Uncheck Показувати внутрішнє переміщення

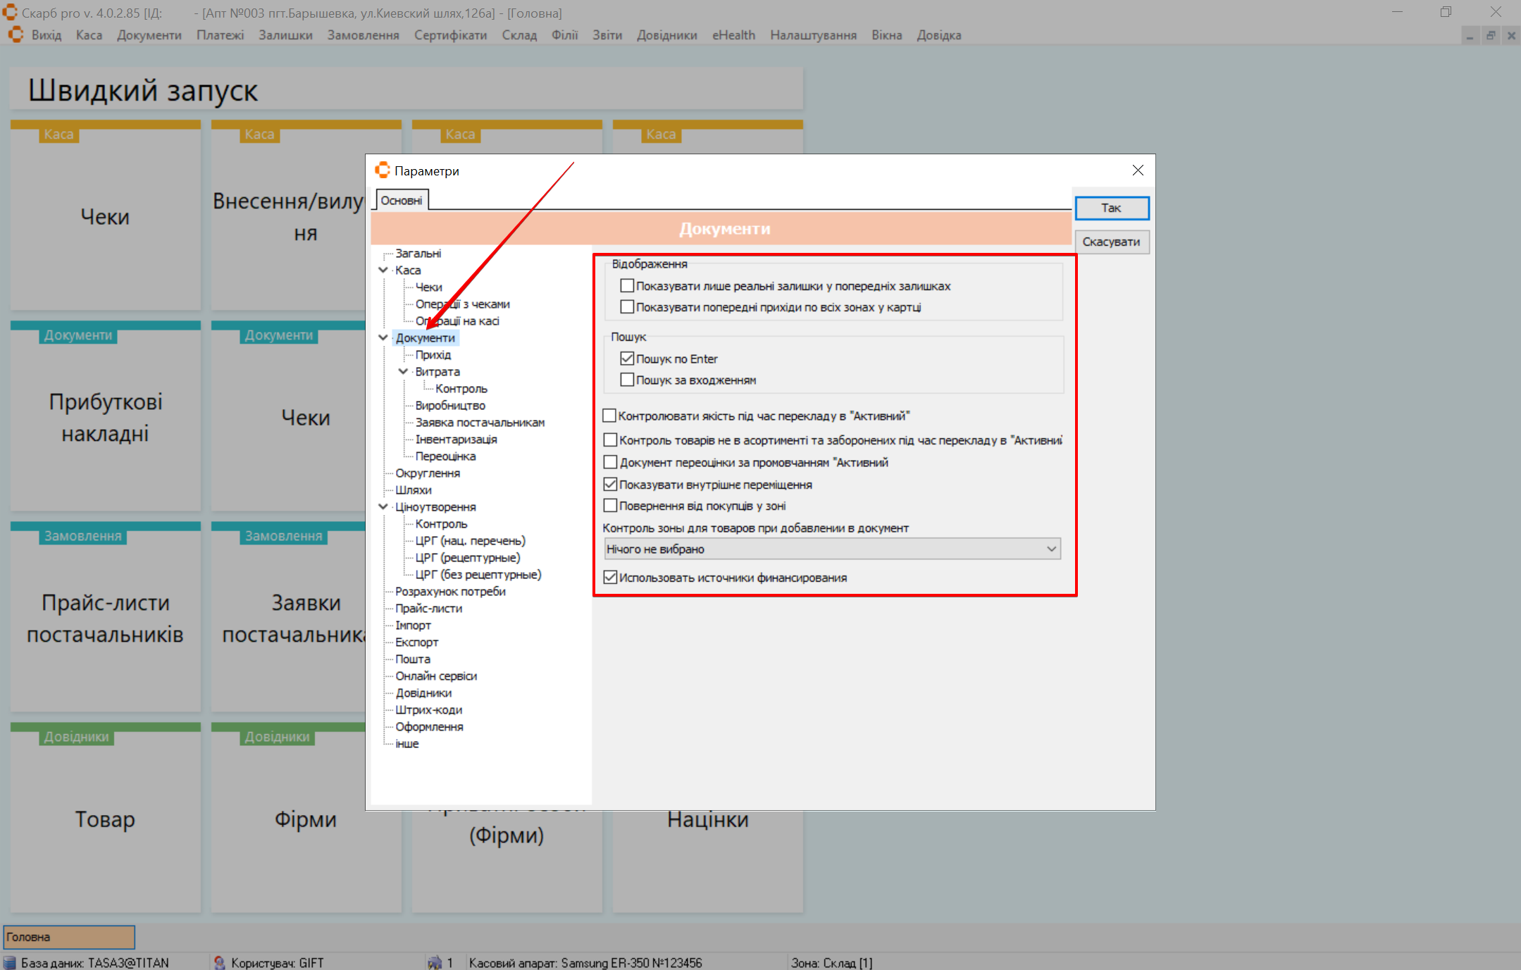pos(611,485)
